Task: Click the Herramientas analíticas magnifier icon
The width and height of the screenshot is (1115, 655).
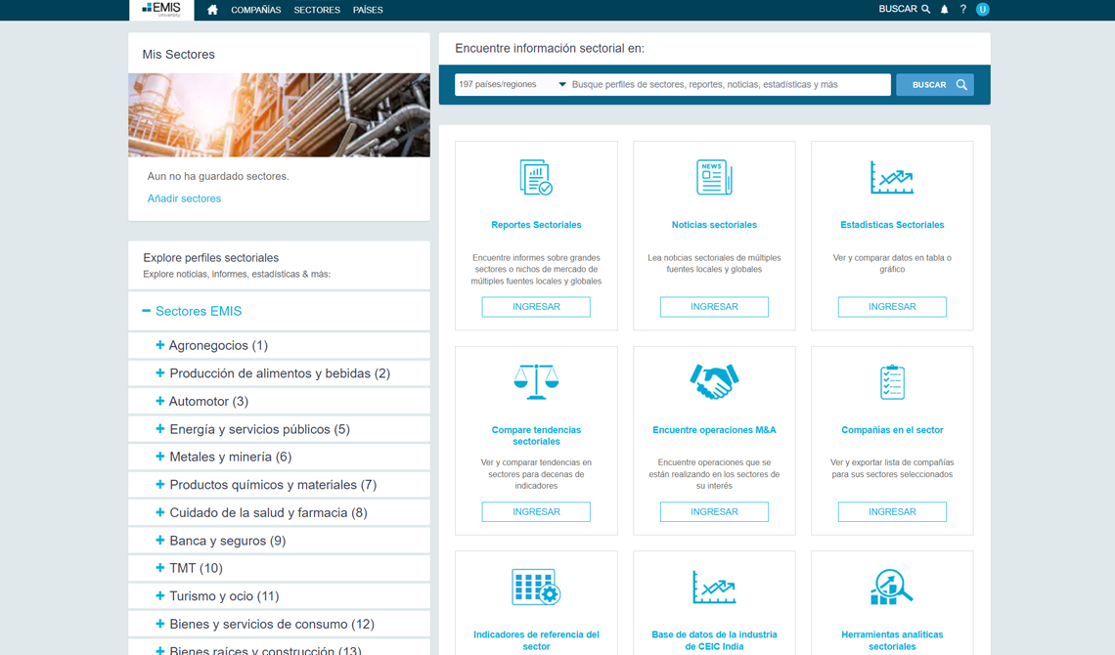Action: pyautogui.click(x=892, y=587)
